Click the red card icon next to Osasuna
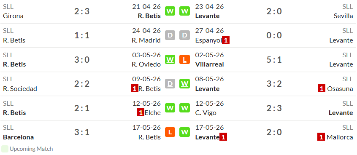This screenshot has height=155, width=357. [x=322, y=88]
